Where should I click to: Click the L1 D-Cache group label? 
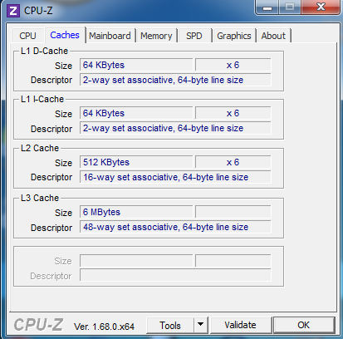point(44,51)
